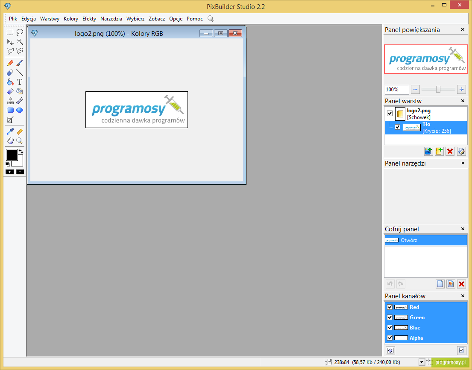Pick the eraser tool

point(10,73)
